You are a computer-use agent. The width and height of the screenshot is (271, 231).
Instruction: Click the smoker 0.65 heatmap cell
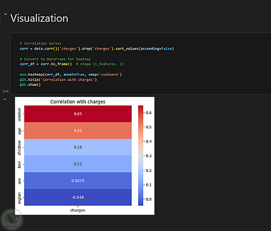[x=78, y=114]
